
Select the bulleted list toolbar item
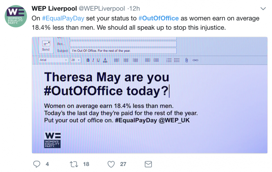coord(177,60)
